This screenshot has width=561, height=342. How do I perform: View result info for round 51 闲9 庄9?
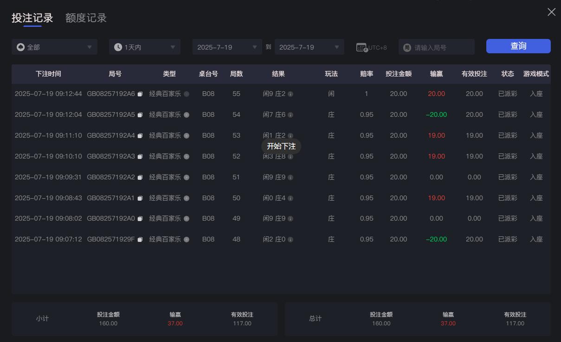[x=290, y=177]
